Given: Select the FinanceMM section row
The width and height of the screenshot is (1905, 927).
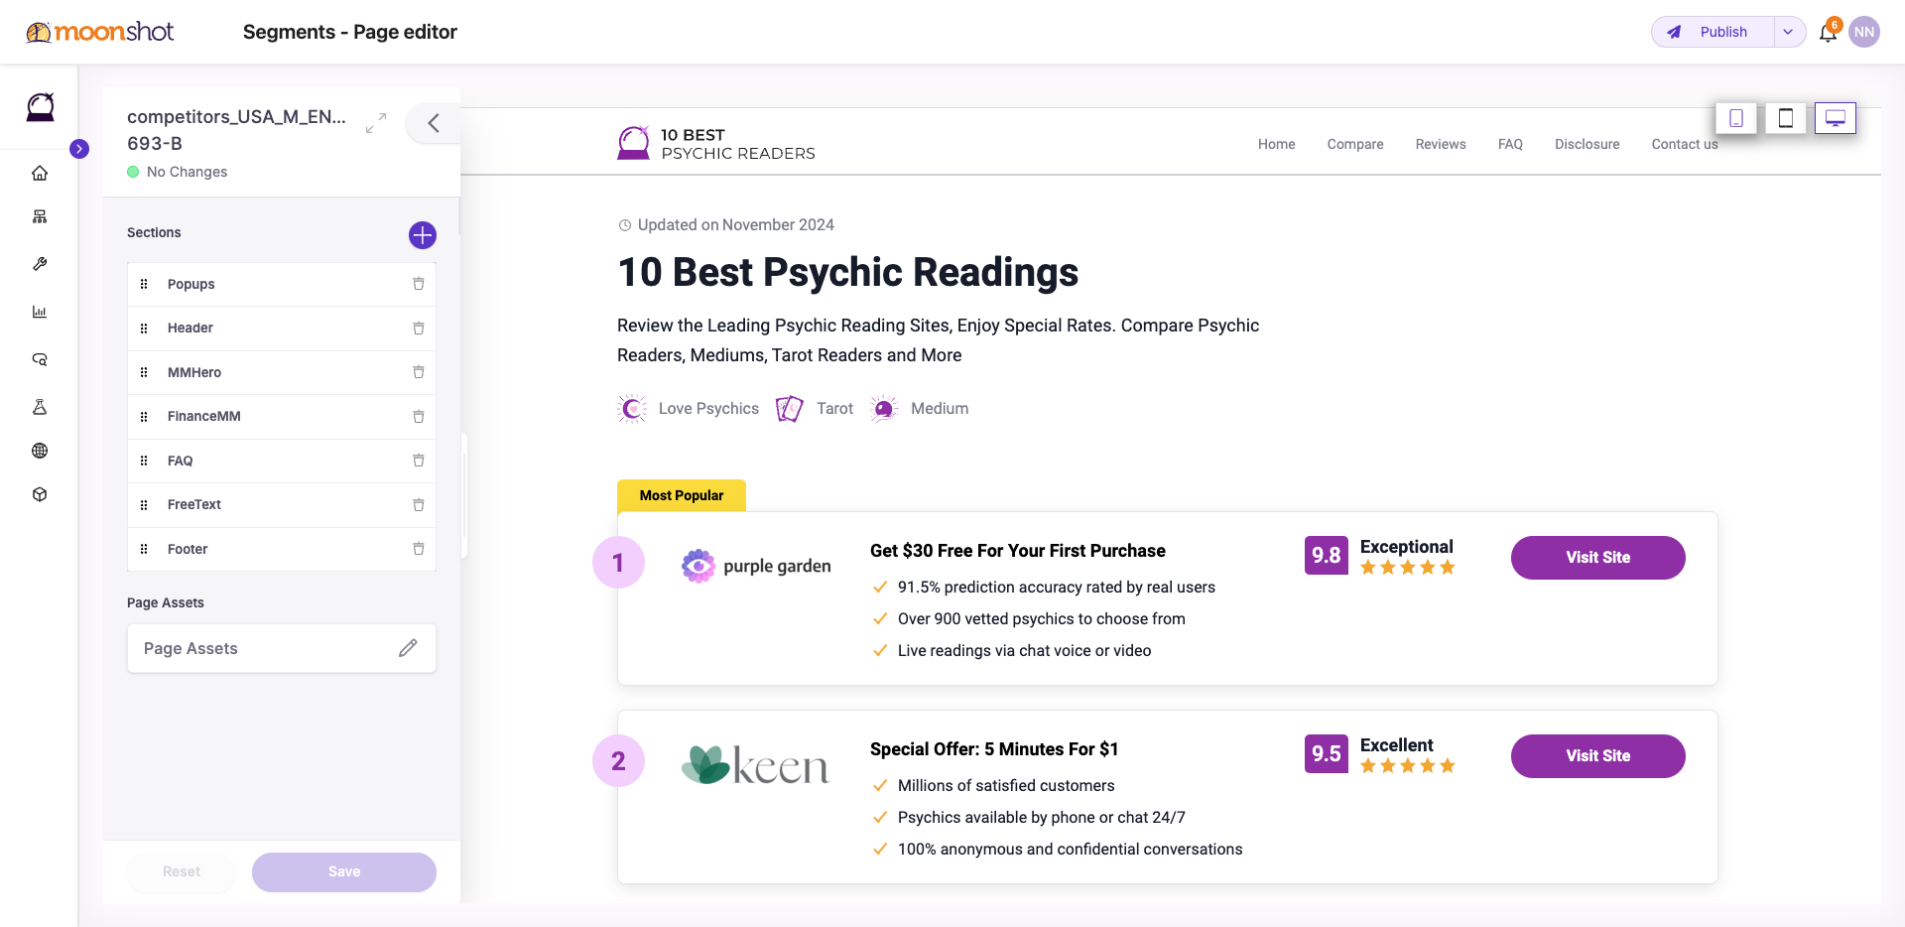Looking at the screenshot, I should click(282, 417).
